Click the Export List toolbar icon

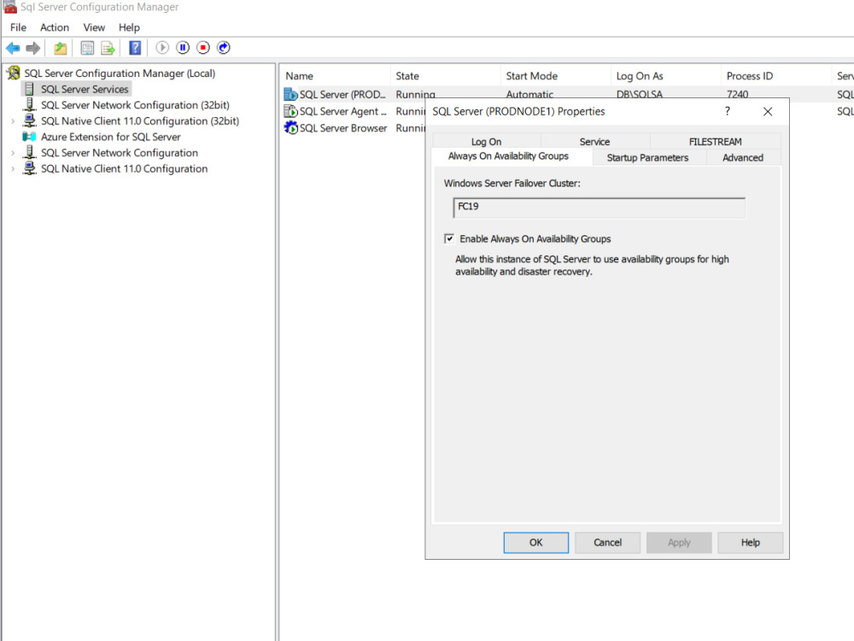(108, 48)
